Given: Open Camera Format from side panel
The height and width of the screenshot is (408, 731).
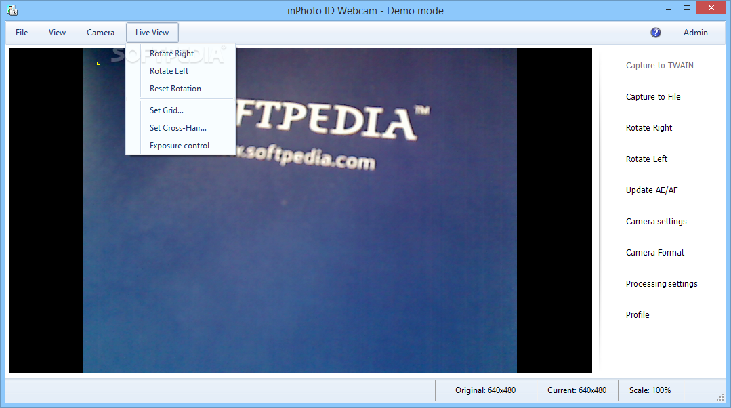Looking at the screenshot, I should click(x=655, y=253).
